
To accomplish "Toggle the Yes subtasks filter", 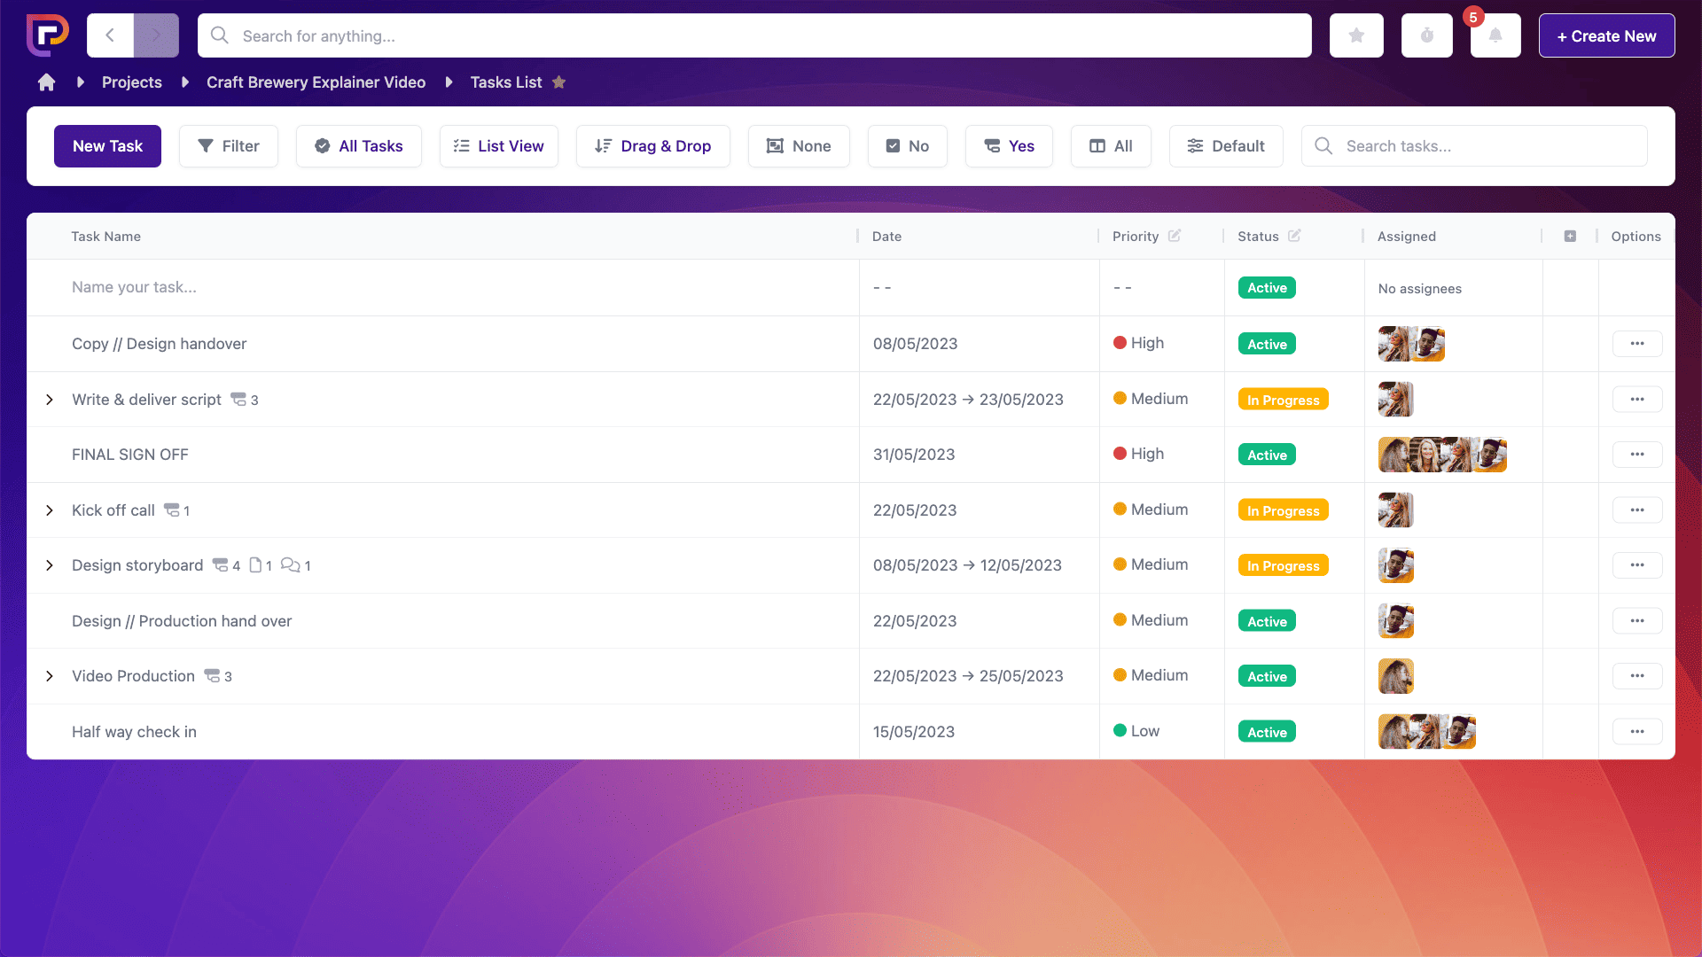I will pos(992,146).
